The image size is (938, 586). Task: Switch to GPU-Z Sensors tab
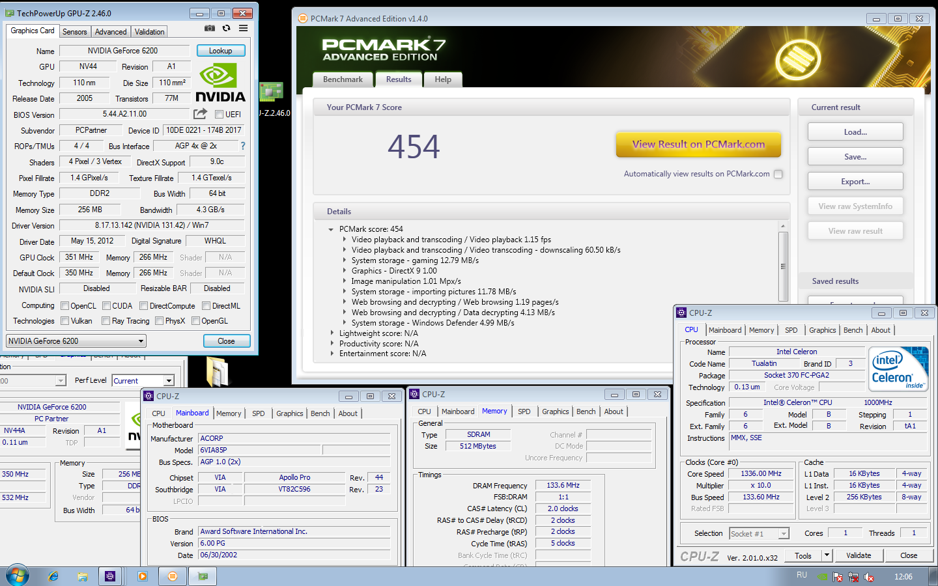pyautogui.click(x=74, y=32)
